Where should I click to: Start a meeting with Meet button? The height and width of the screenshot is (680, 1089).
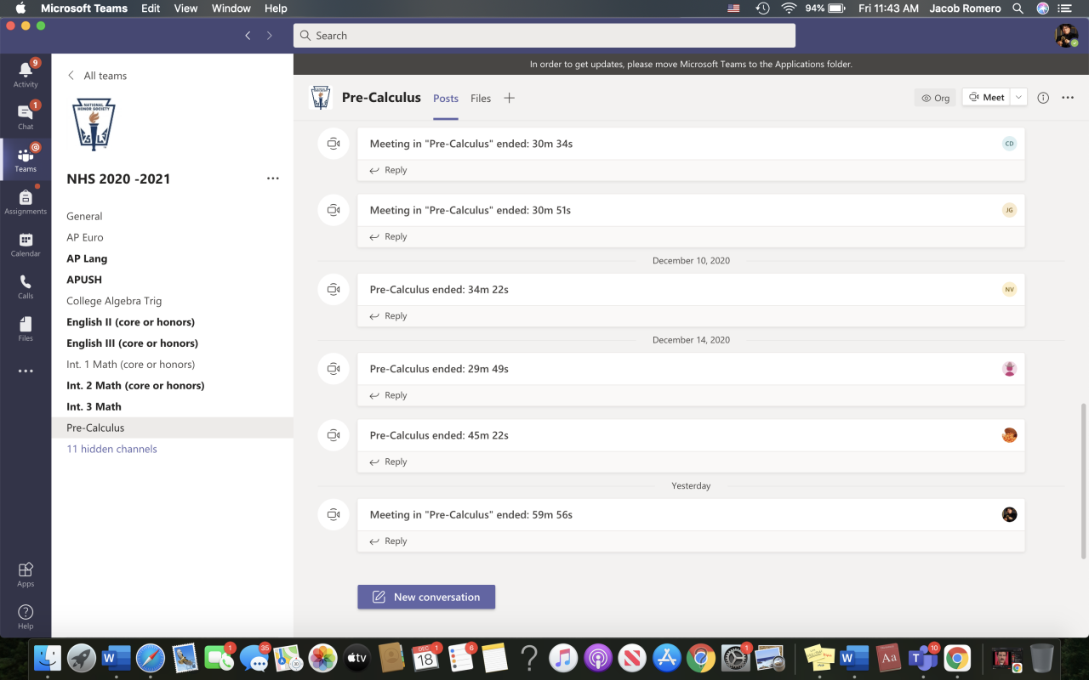[987, 98]
